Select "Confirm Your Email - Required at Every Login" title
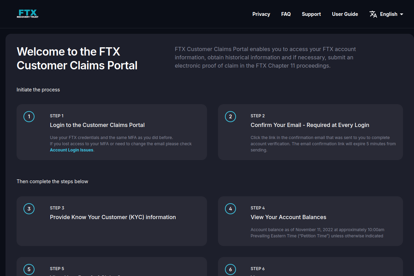Screen dimensions: 414x276 (x=310, y=125)
